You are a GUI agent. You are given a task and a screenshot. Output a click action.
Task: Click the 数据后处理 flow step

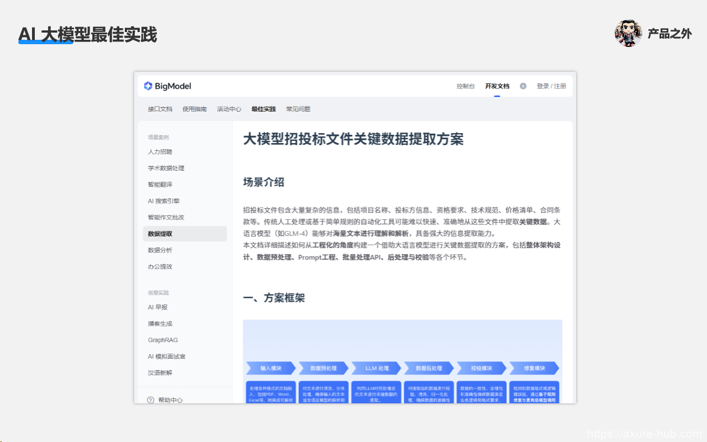pos(429,368)
